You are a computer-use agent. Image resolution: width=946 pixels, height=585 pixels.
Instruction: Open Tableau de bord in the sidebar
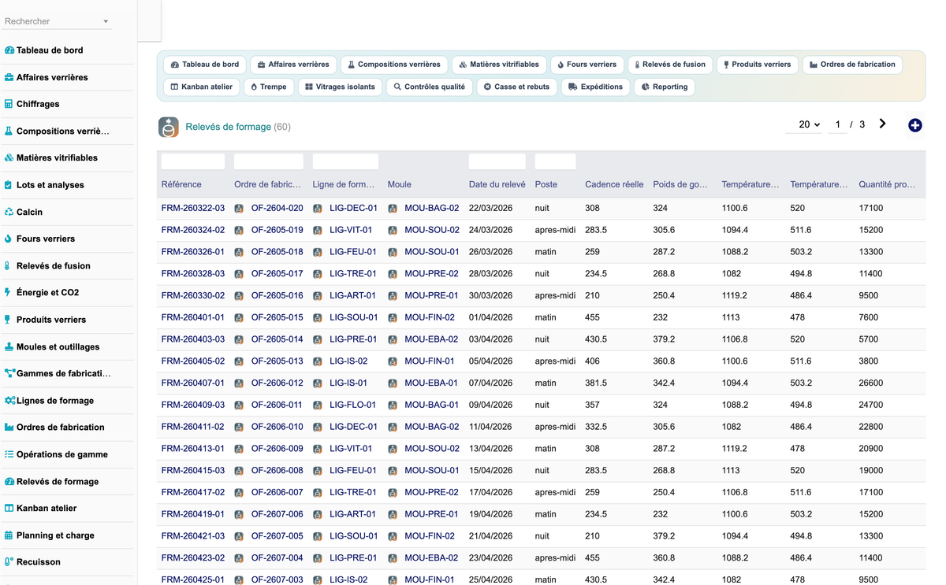pyautogui.click(x=50, y=50)
